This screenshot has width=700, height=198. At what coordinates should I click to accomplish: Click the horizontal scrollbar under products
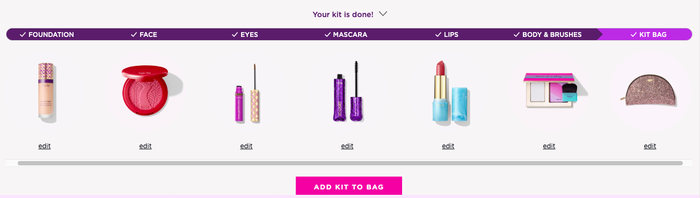click(350, 163)
